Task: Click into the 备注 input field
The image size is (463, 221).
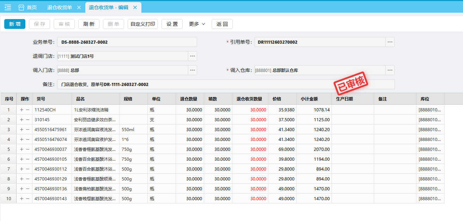Action: pos(226,84)
